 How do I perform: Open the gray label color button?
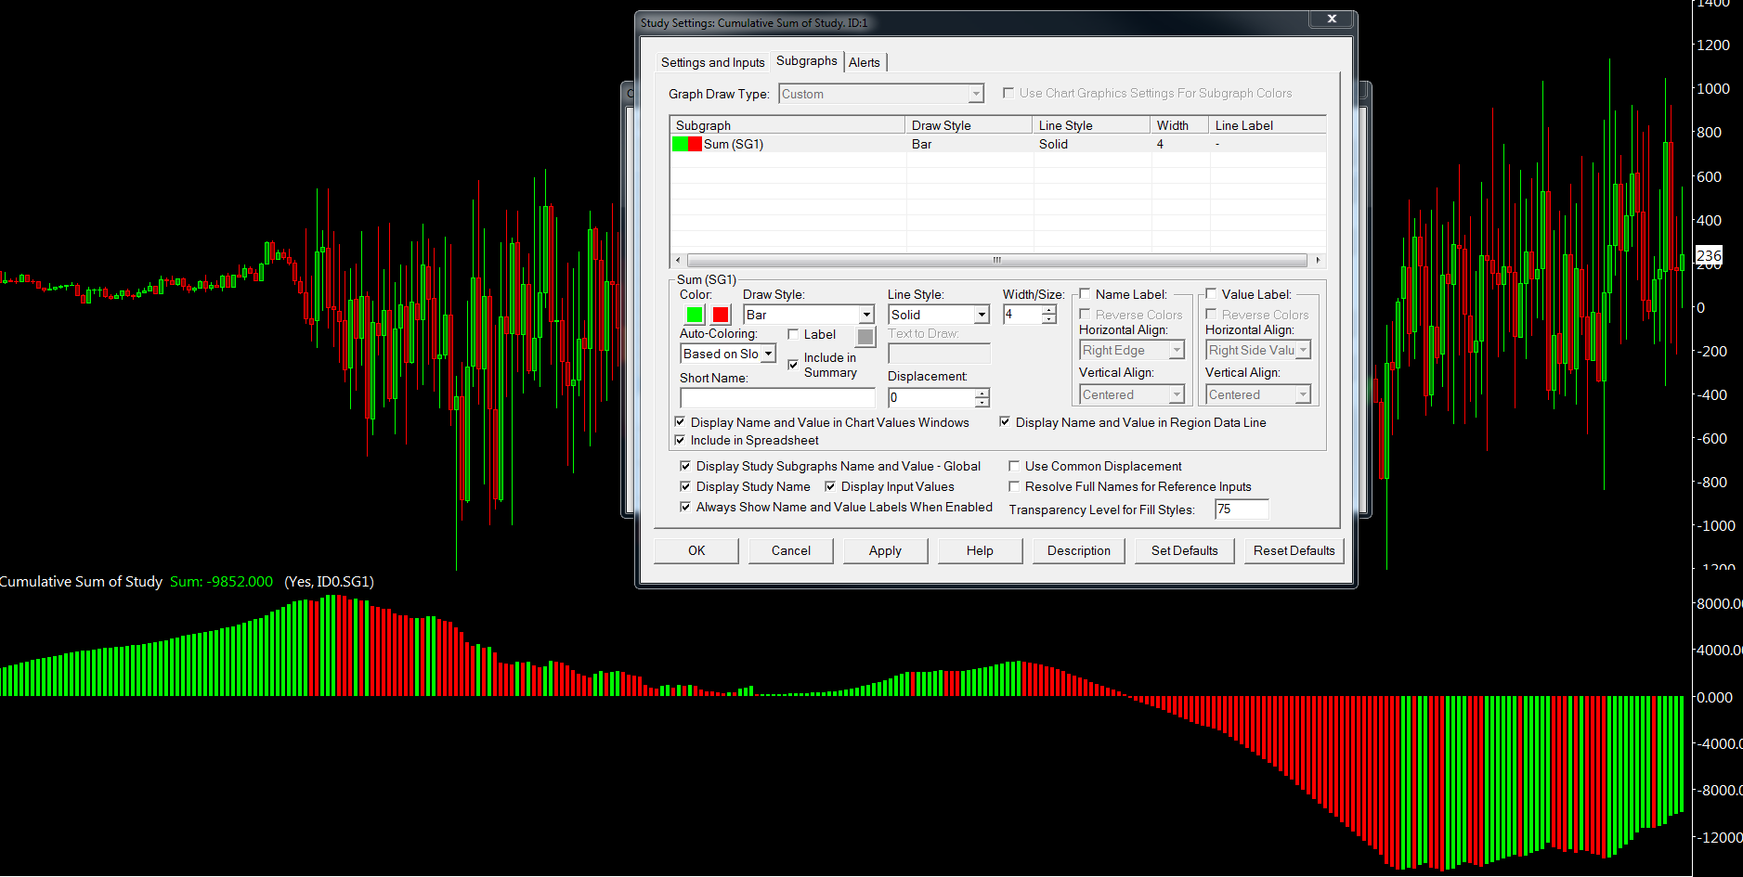865,336
